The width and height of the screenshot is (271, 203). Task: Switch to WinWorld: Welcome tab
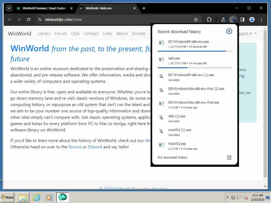(x=107, y=8)
